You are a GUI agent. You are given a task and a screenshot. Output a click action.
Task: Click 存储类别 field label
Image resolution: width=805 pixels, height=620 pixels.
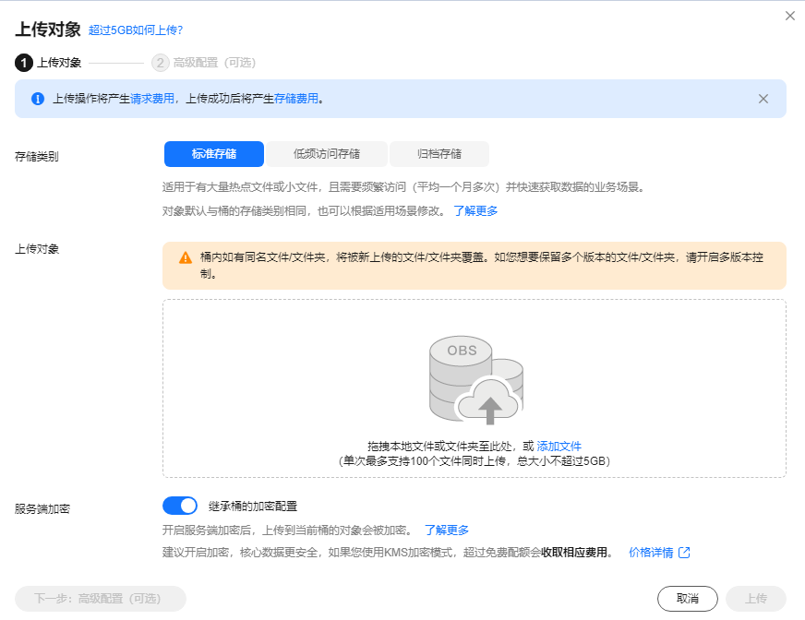(36, 157)
